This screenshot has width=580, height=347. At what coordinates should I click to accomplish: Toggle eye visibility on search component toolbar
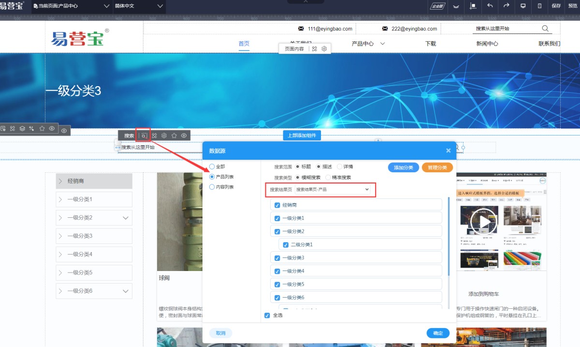tap(184, 136)
